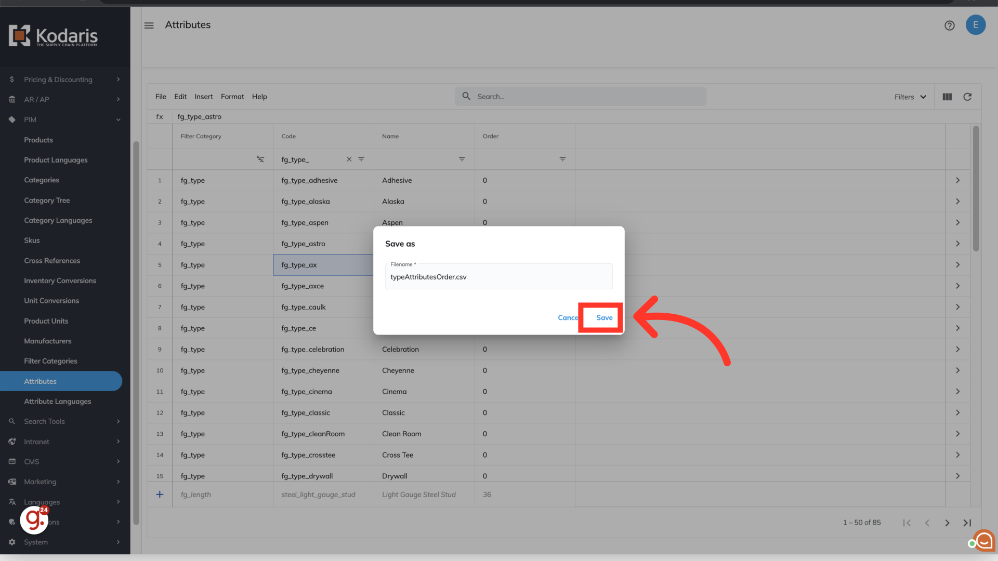Click the refresh grid icon

967,97
